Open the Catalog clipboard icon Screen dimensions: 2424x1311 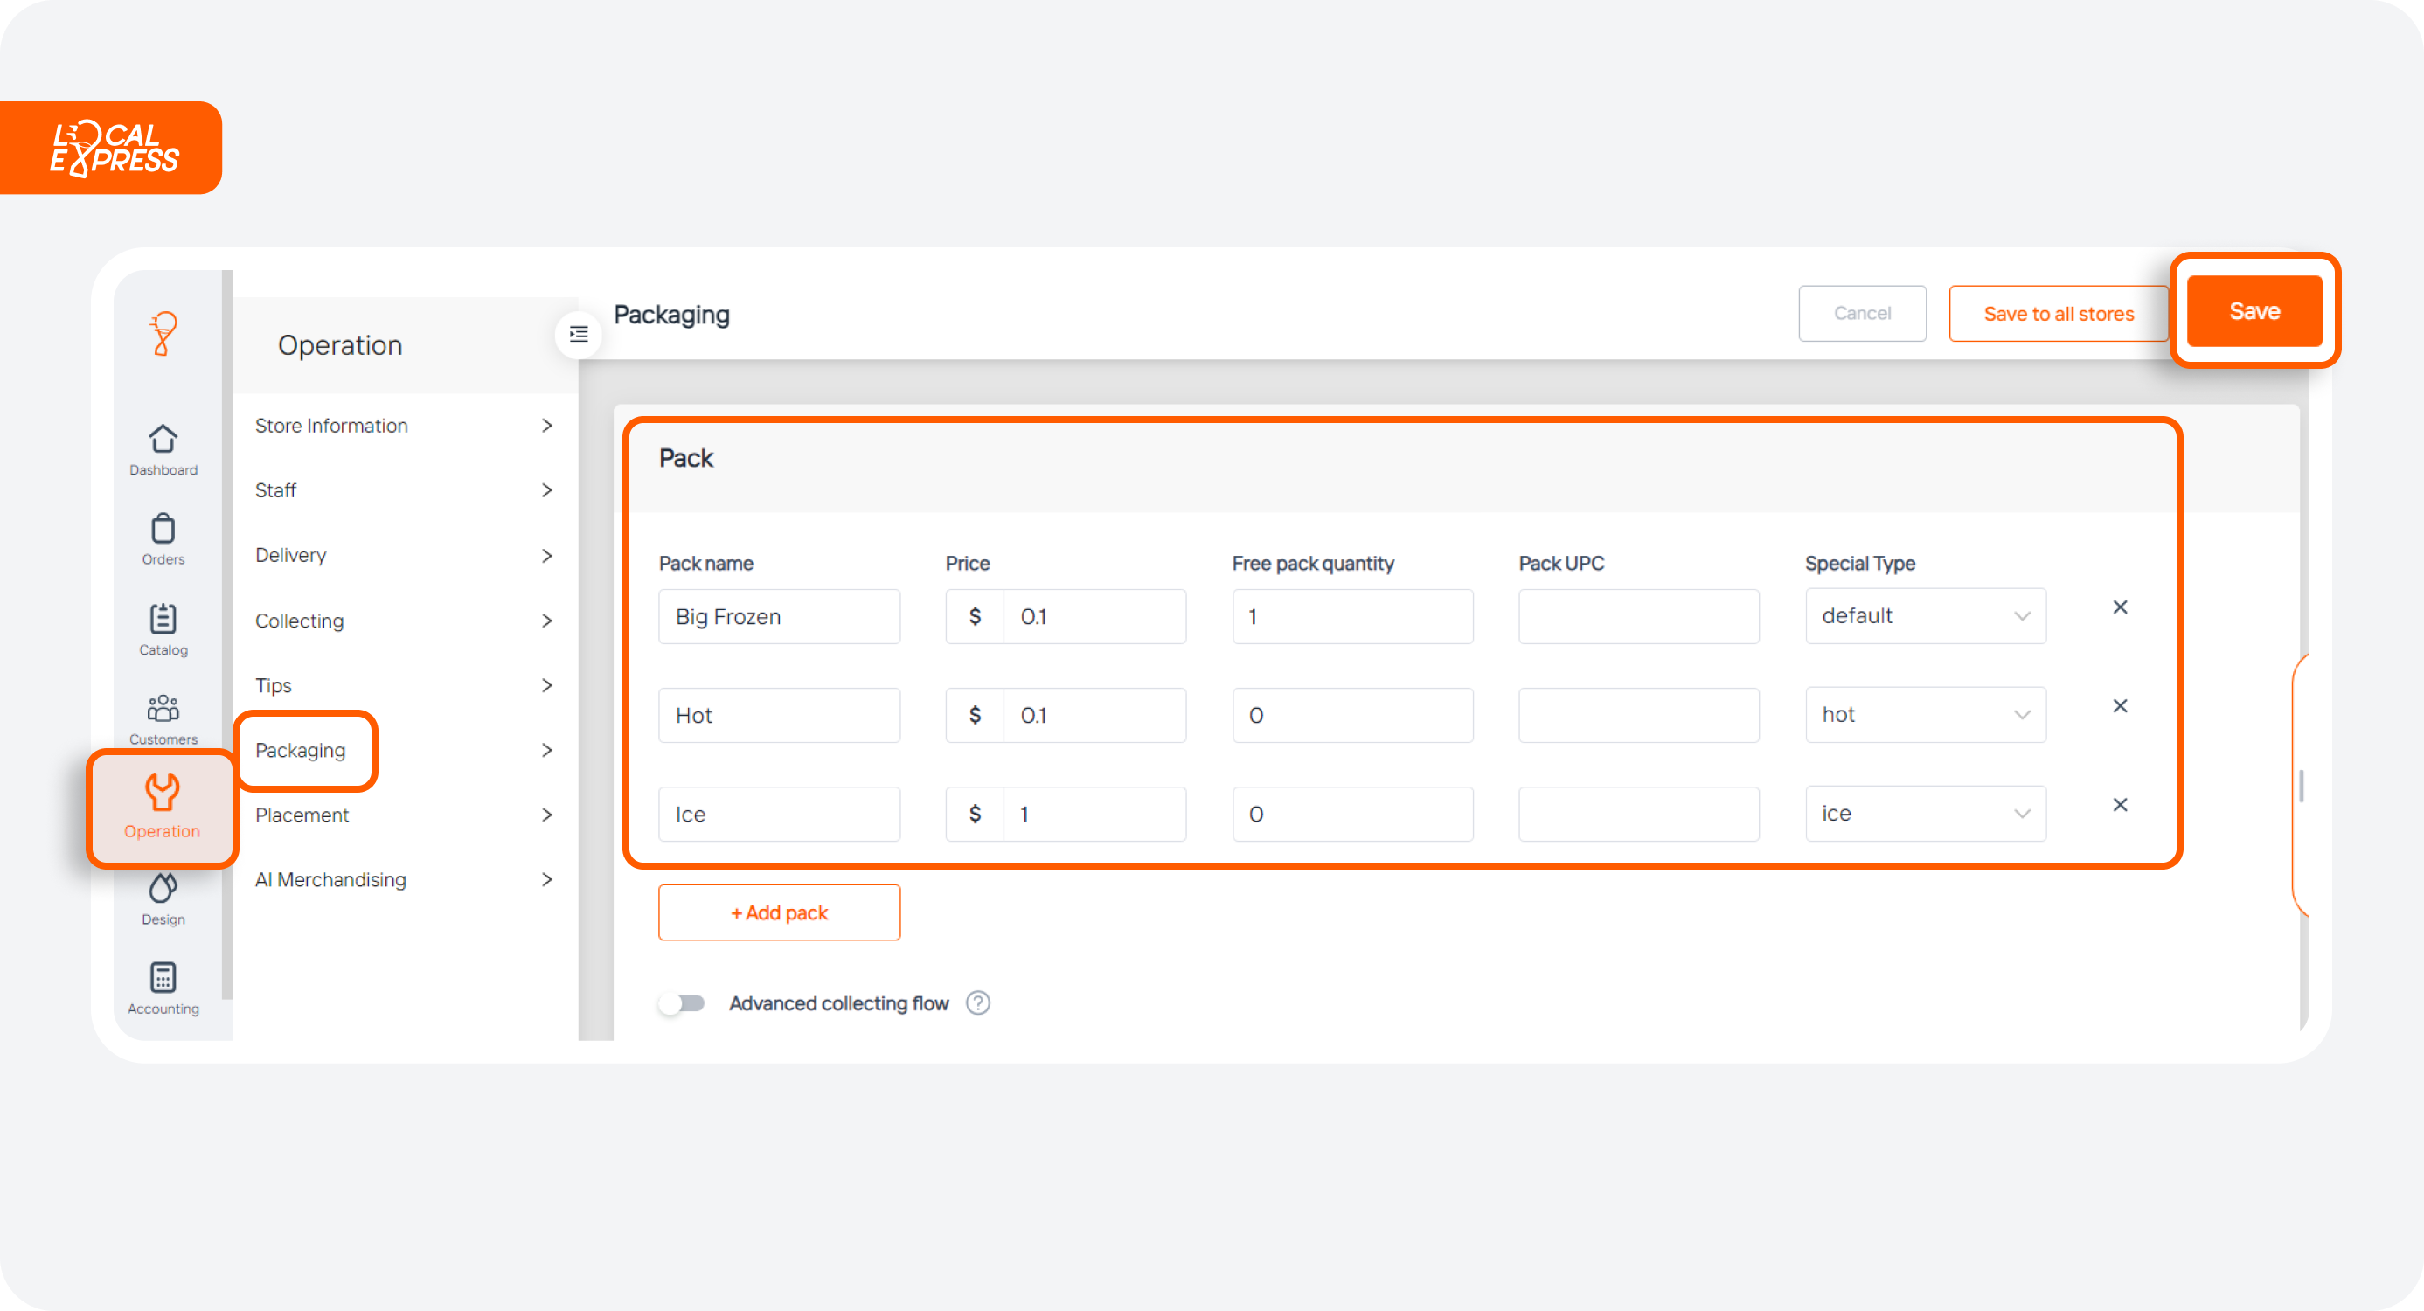(x=163, y=620)
